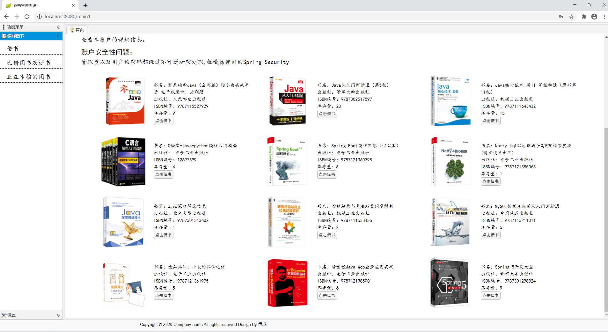Click the Spring 5开发大全 book cover
The height and width of the screenshot is (332, 608).
pyautogui.click(x=450, y=283)
